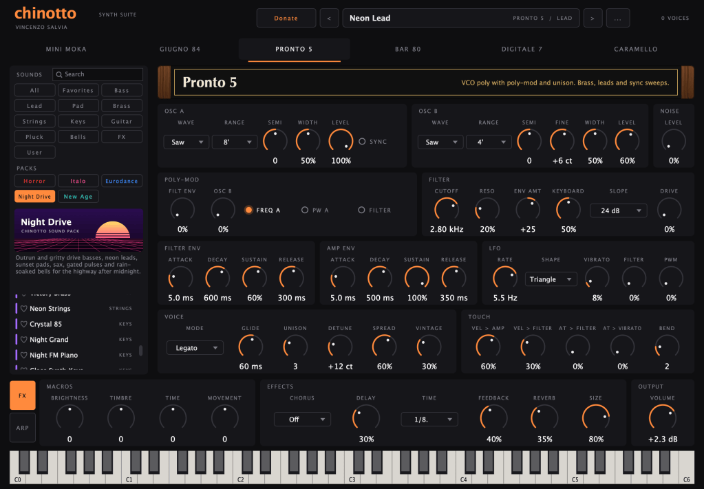
Task: Favorite the Night FM Piano heart
Action: coord(24,355)
